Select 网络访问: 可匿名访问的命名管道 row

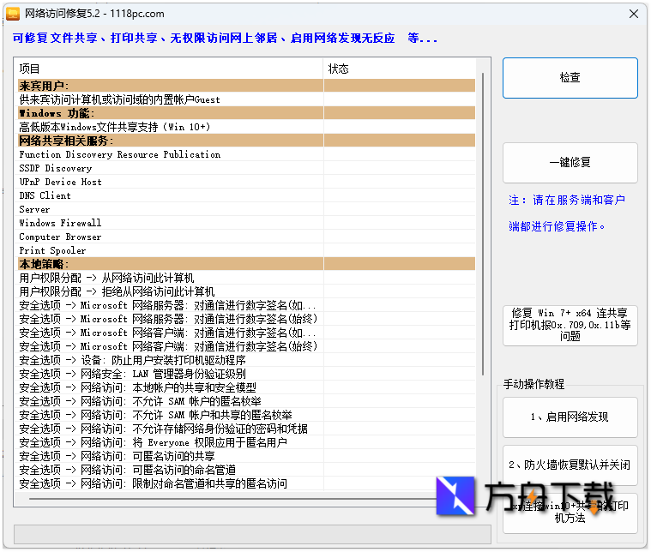[246, 470]
